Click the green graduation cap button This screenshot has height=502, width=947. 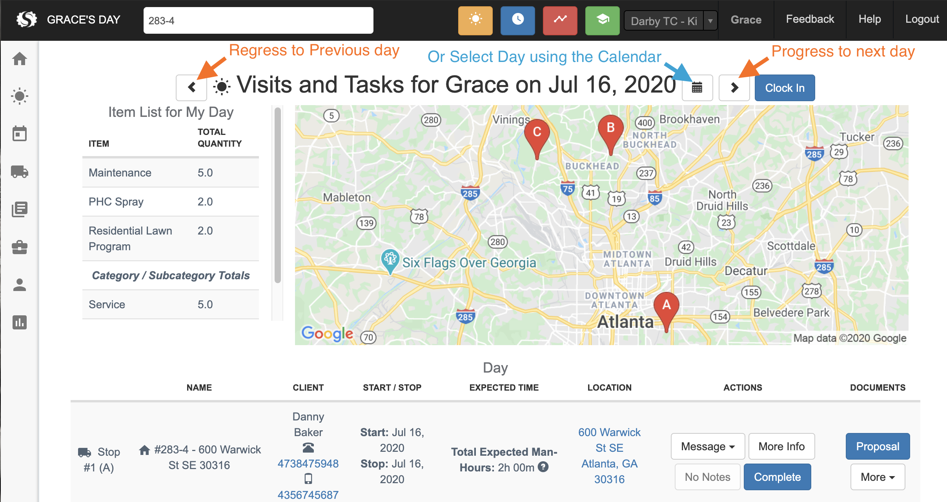pyautogui.click(x=602, y=20)
